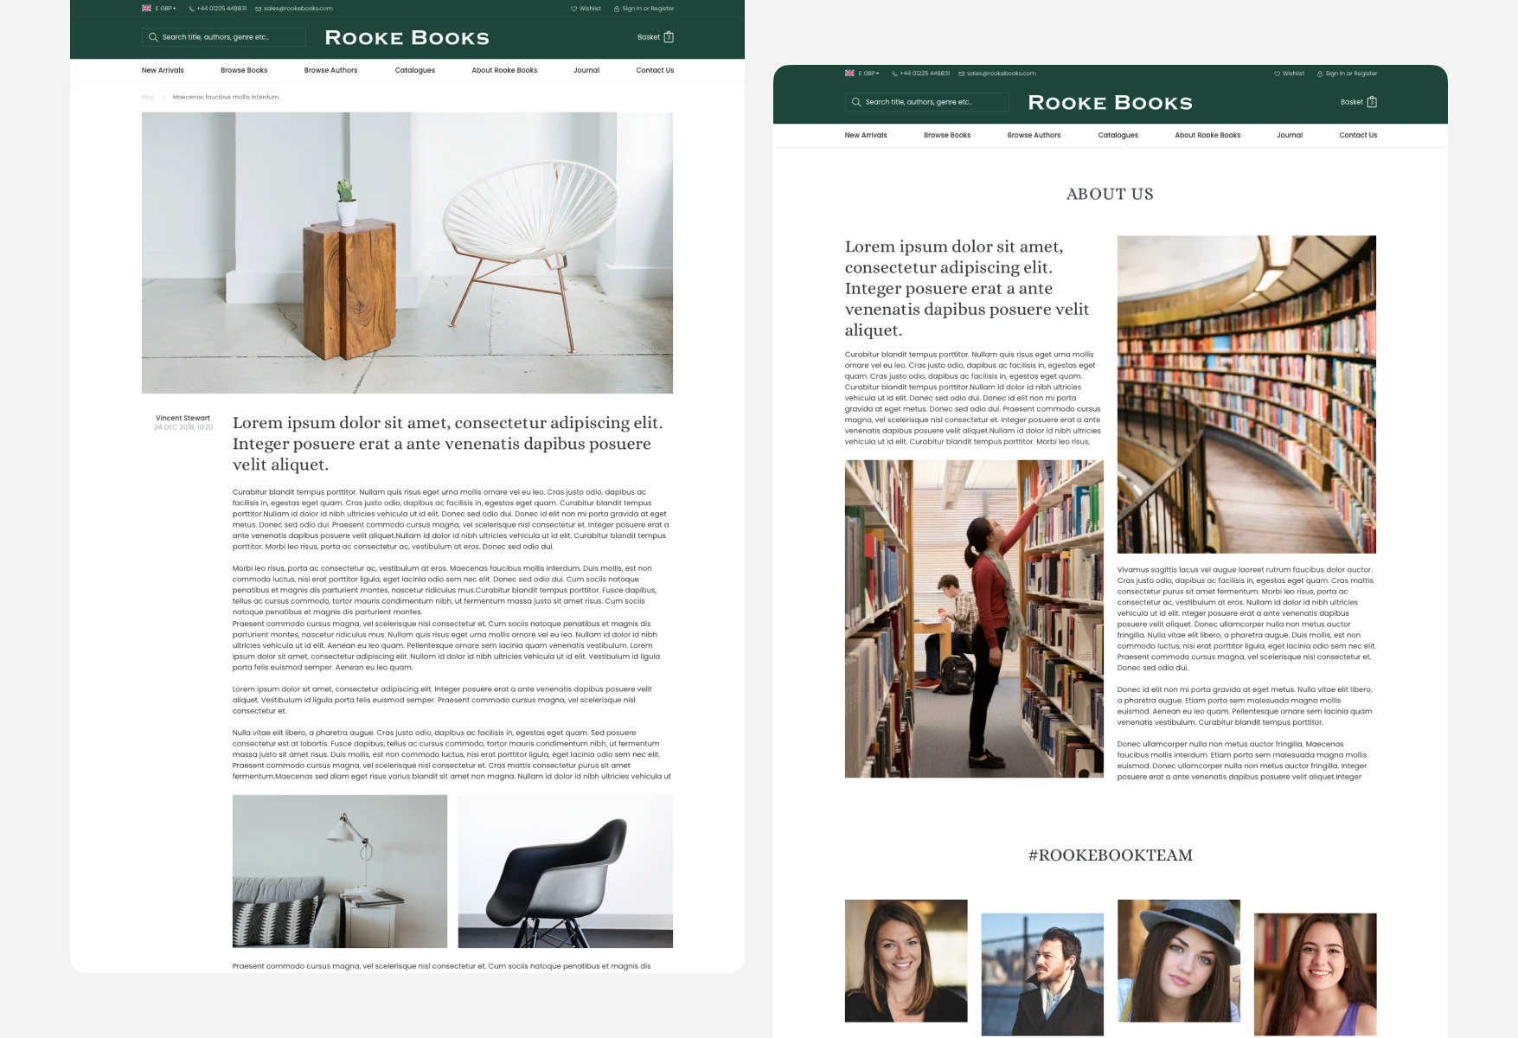Click the Sign In lock icon on About Us page
The width and height of the screenshot is (1518, 1038).
[x=1320, y=74]
